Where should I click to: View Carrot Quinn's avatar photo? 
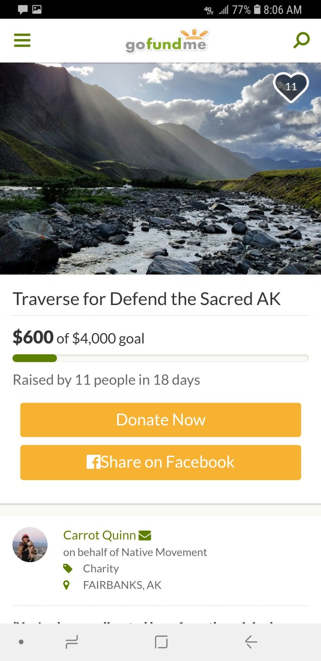coord(30,544)
